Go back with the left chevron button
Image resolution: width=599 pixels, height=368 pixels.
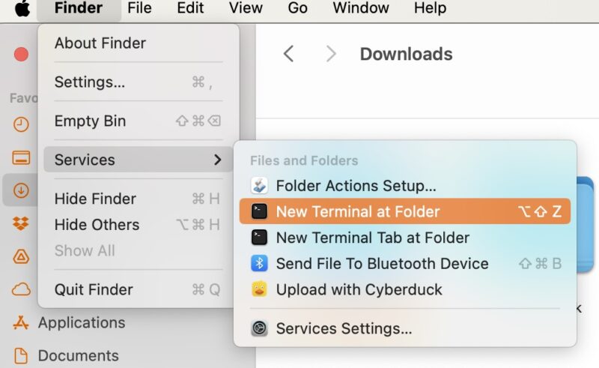(x=288, y=54)
